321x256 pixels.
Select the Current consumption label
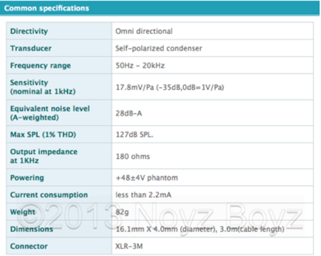tap(49, 195)
